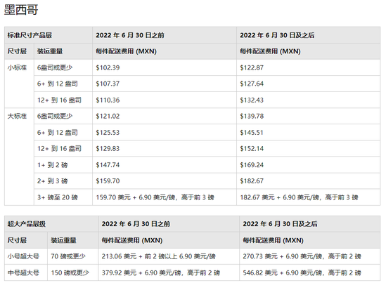The width and height of the screenshot is (386, 283).
Task: Select the 546.82 美元 fee cell
Action: click(310, 272)
